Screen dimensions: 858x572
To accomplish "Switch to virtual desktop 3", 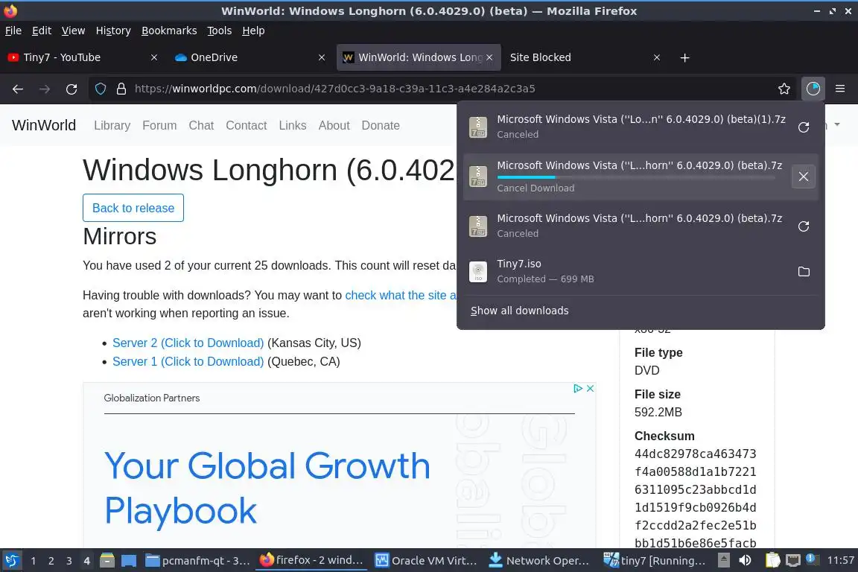I will coord(69,561).
